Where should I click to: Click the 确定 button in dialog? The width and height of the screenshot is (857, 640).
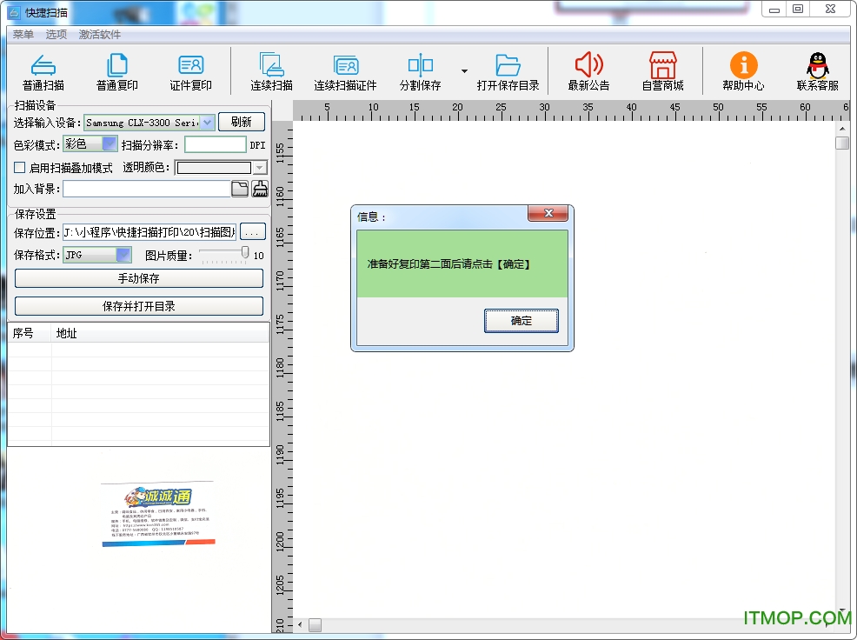[521, 321]
